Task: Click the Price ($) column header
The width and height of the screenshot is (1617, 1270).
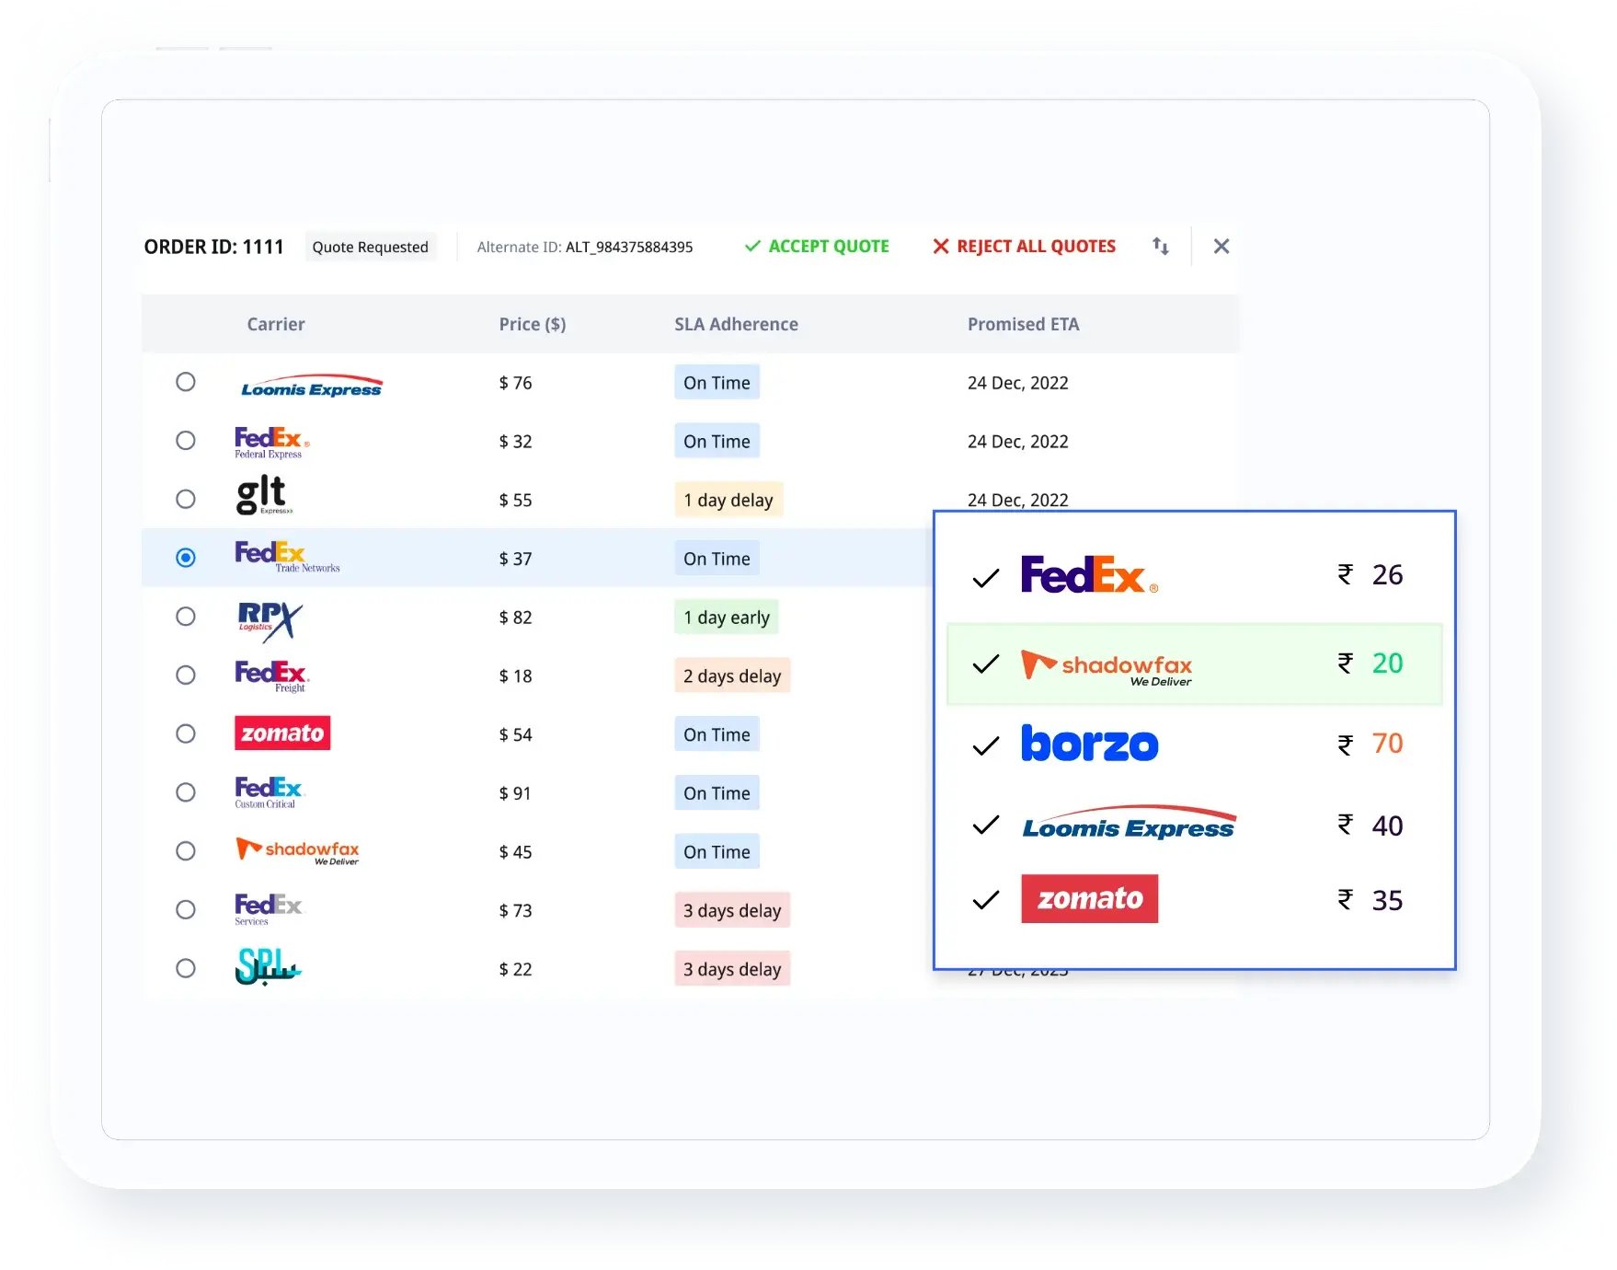Action: (533, 324)
